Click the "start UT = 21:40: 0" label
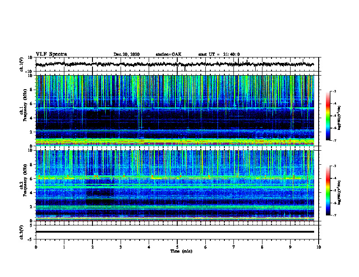 point(219,54)
